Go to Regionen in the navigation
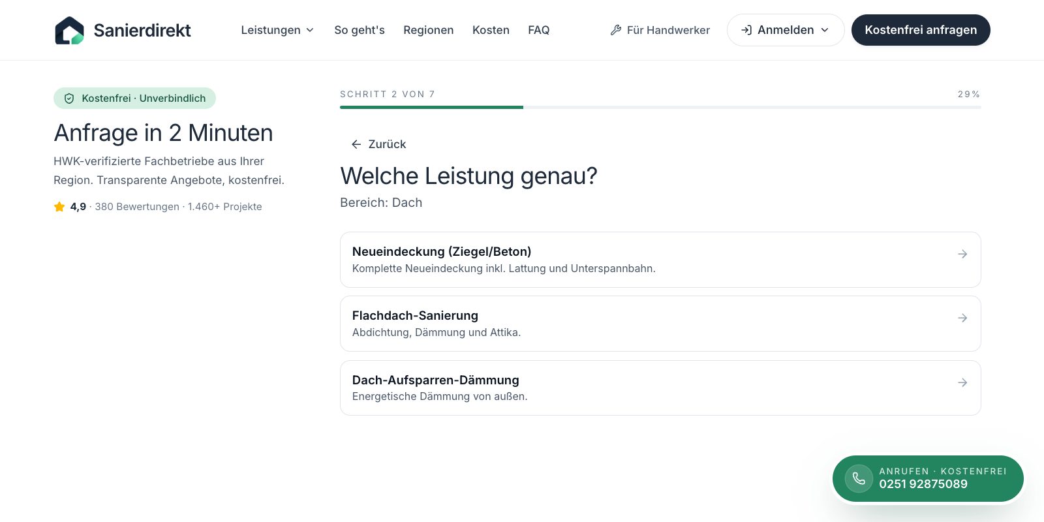The width and height of the screenshot is (1044, 522). (429, 30)
